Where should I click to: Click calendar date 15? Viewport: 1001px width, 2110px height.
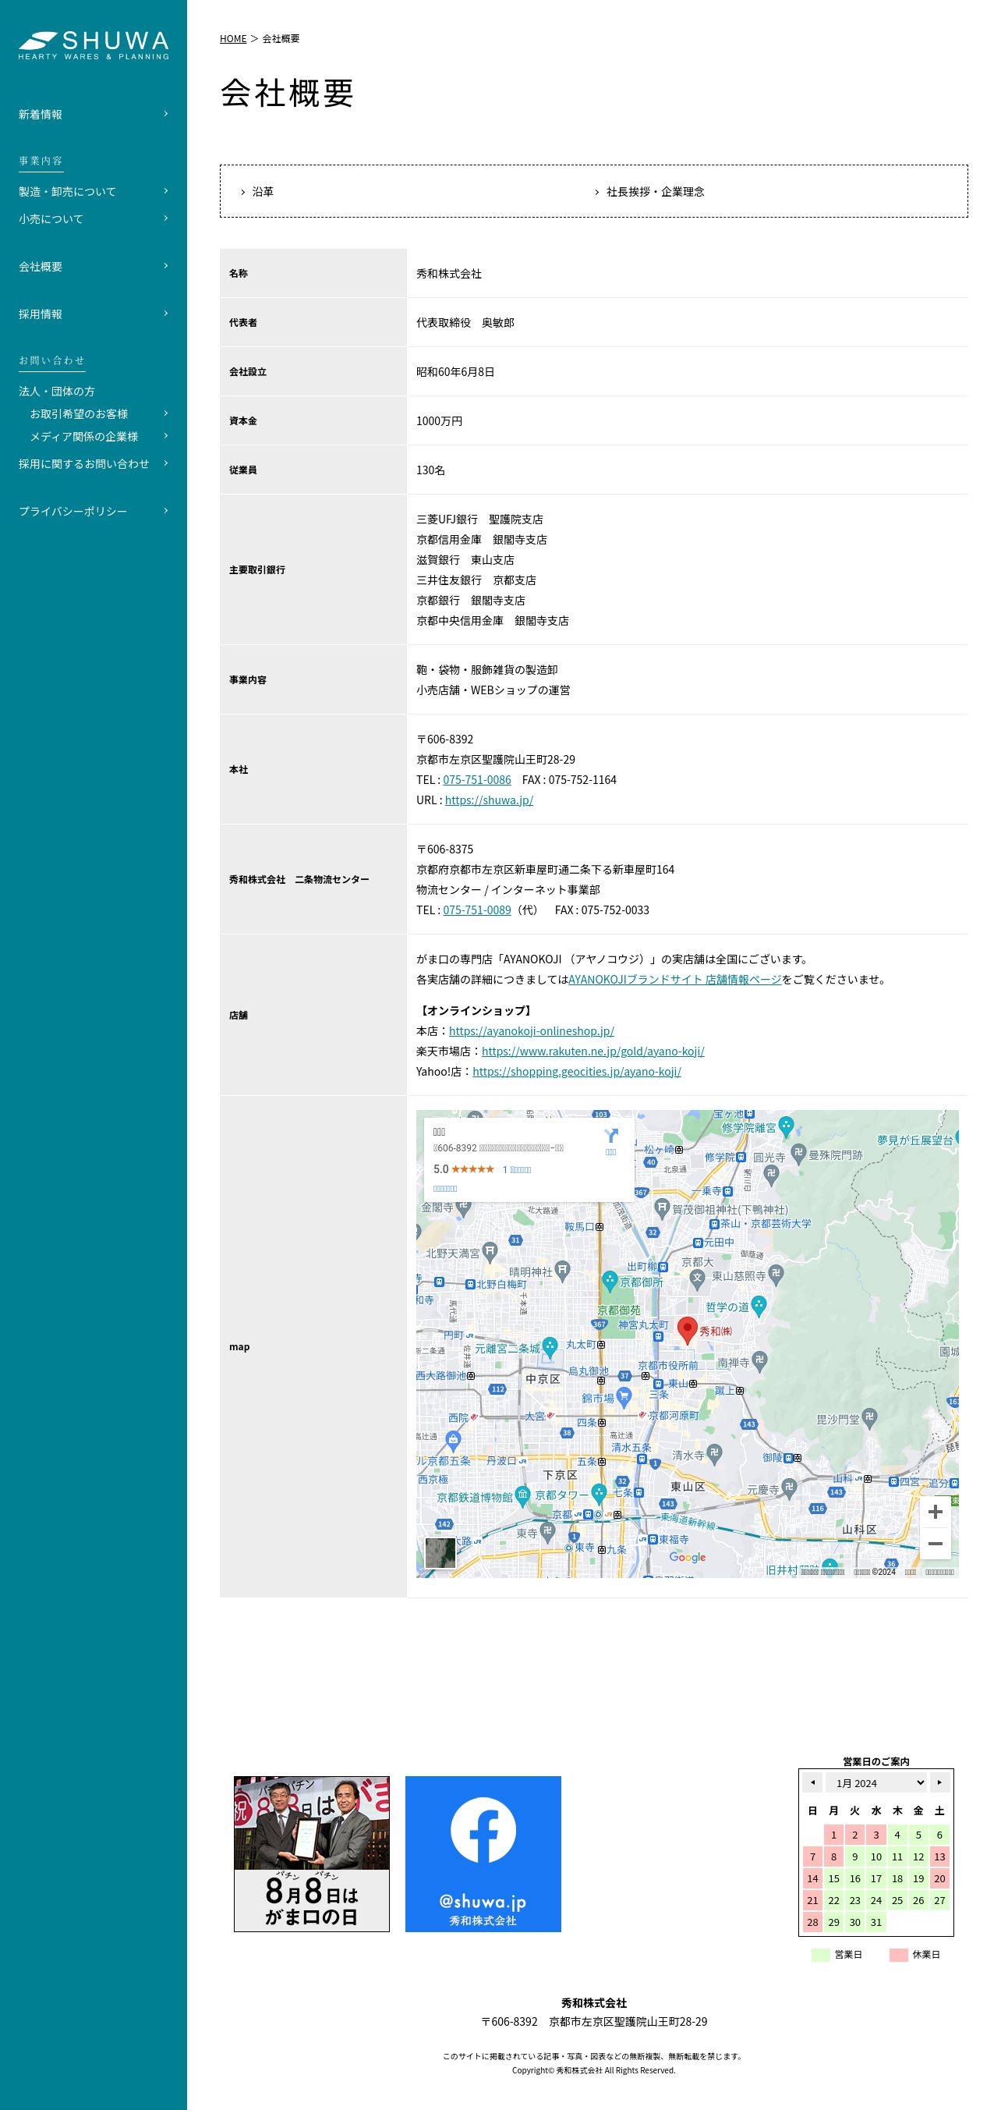tap(834, 1879)
